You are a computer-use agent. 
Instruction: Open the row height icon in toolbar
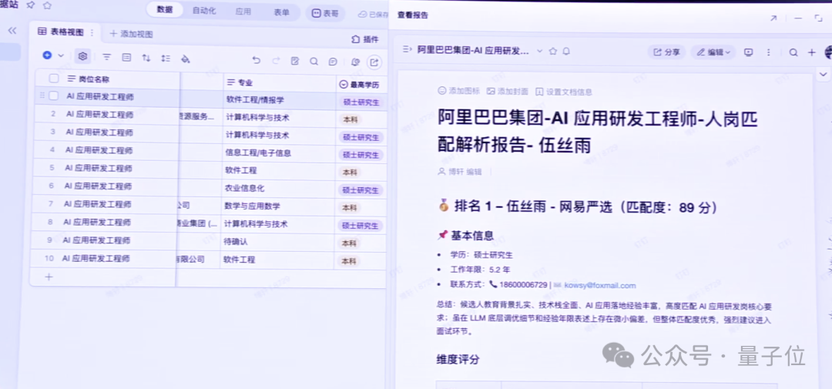[166, 59]
